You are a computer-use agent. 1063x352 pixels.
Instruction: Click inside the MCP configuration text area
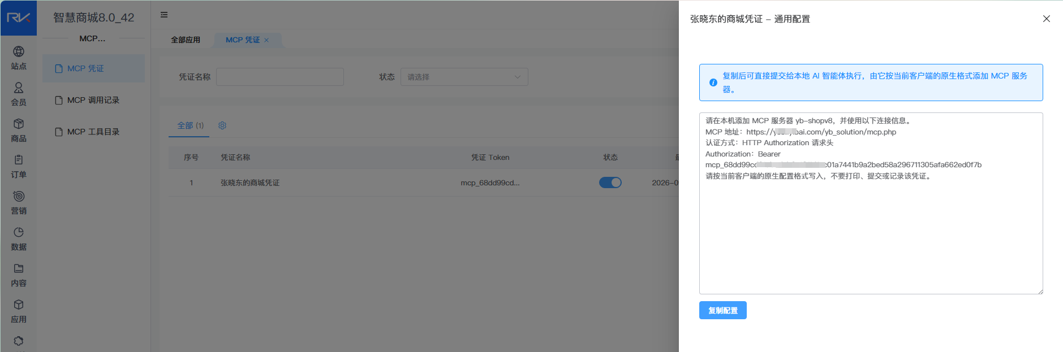coord(871,203)
